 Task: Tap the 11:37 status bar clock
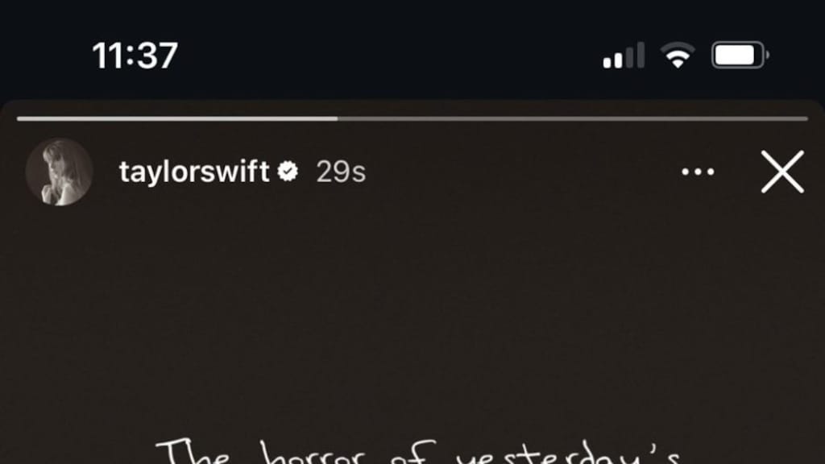click(135, 56)
